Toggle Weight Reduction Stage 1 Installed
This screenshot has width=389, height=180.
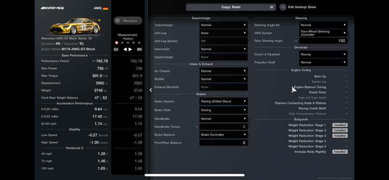(x=340, y=125)
